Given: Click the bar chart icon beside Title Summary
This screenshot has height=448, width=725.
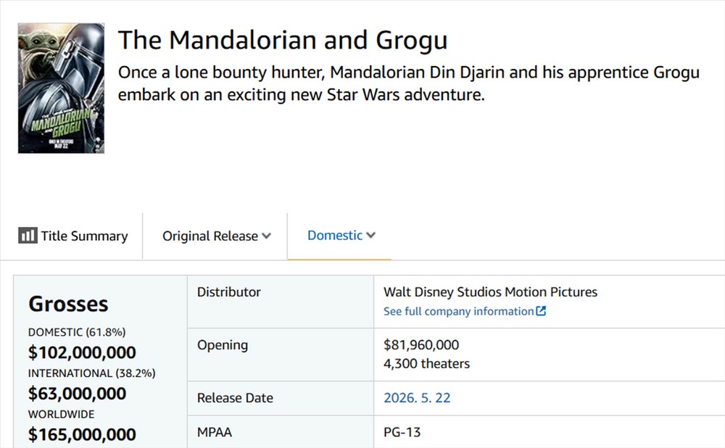Looking at the screenshot, I should [28, 236].
